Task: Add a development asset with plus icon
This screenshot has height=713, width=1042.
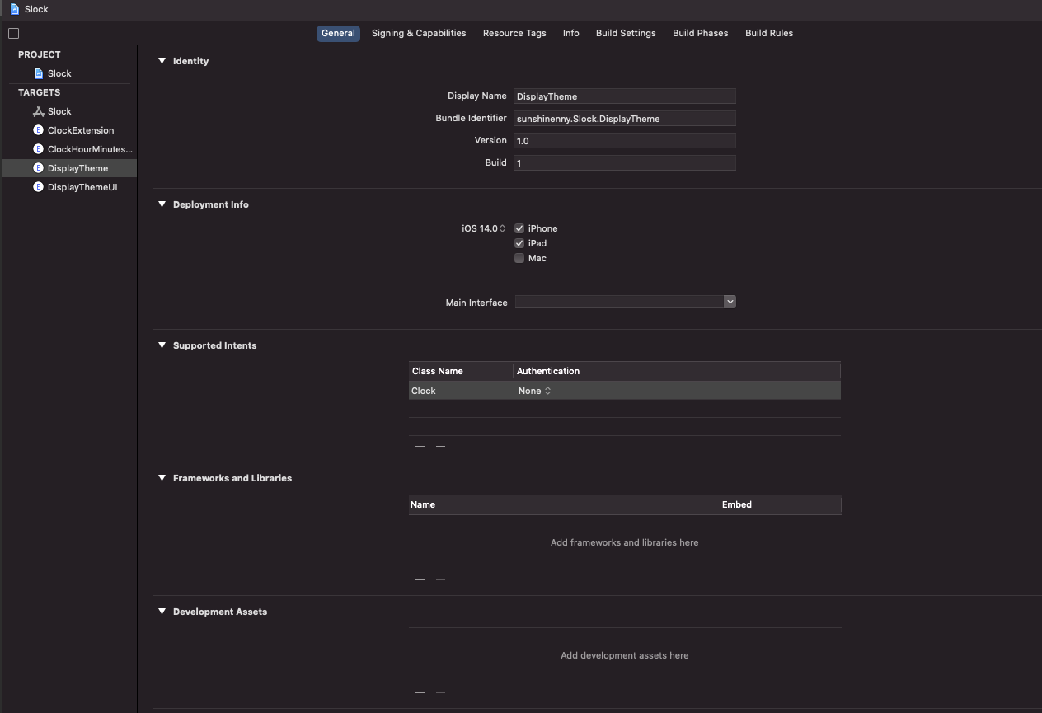Action: 420,692
